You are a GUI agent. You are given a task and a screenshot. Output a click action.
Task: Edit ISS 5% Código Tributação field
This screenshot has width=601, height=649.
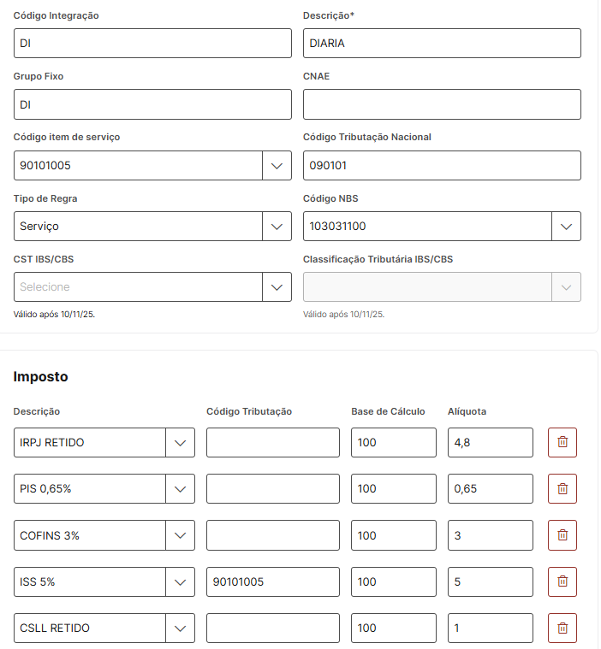[272, 581]
